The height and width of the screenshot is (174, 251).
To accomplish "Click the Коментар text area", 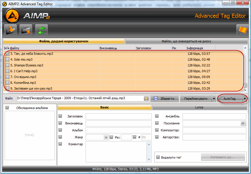I will [x=116, y=152].
